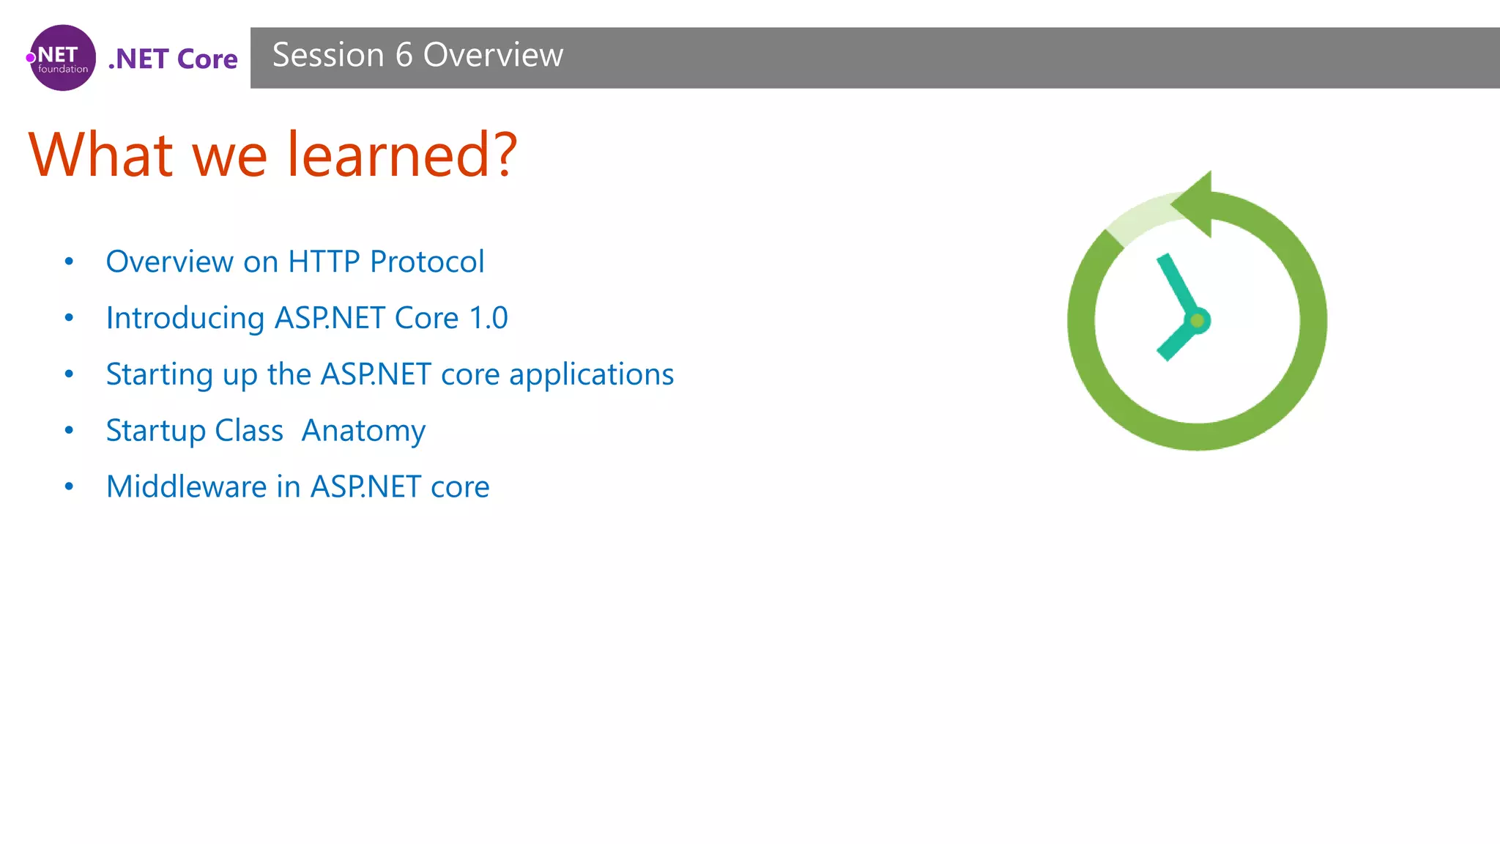
Task: Click the gray header bar's empty area
Action: pos(1025,58)
